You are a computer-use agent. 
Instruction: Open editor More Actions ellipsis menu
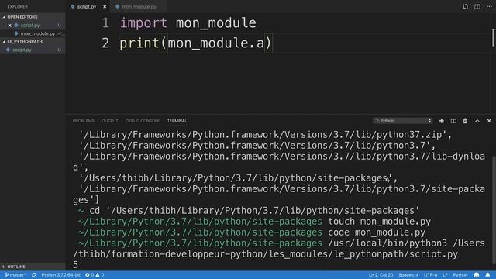pyautogui.click(x=489, y=7)
